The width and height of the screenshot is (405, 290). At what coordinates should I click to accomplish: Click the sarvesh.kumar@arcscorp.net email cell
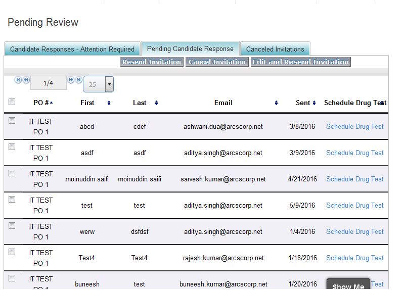tap(223, 179)
